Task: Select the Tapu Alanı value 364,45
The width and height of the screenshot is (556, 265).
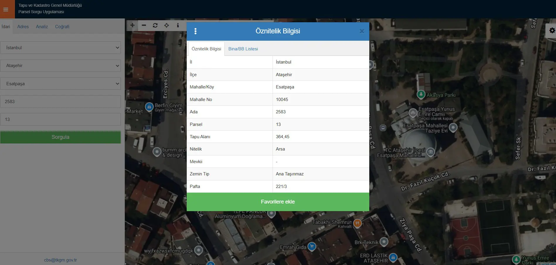Action: pos(283,137)
